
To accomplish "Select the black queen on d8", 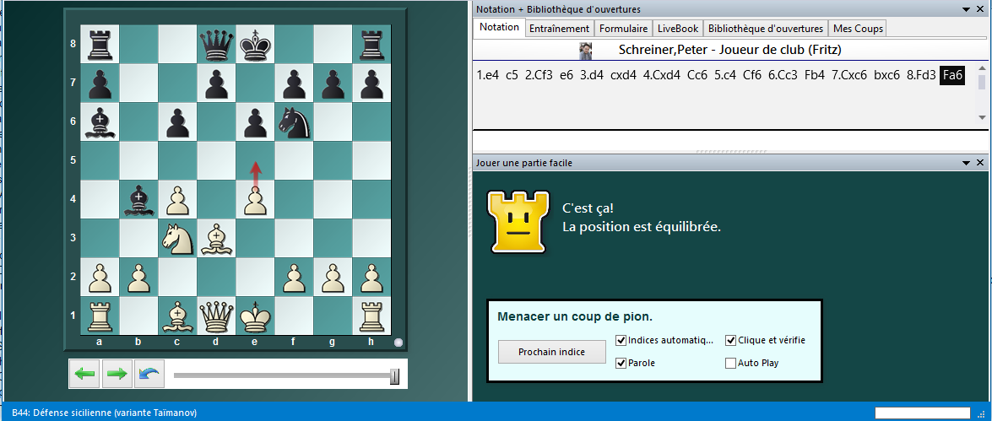I will 216,44.
